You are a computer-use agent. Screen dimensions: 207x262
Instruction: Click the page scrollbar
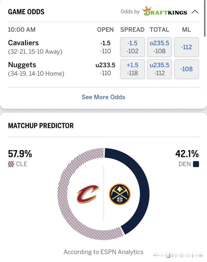(x=205, y=18)
